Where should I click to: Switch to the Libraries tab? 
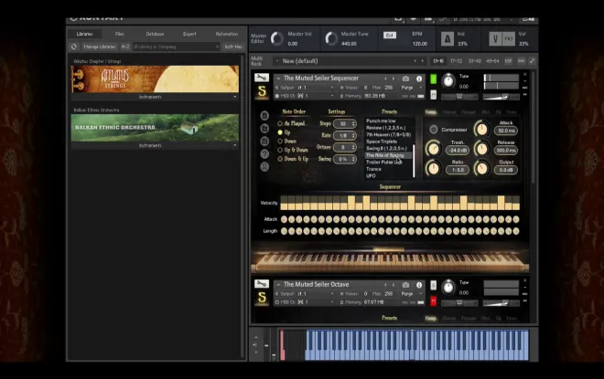(x=85, y=34)
